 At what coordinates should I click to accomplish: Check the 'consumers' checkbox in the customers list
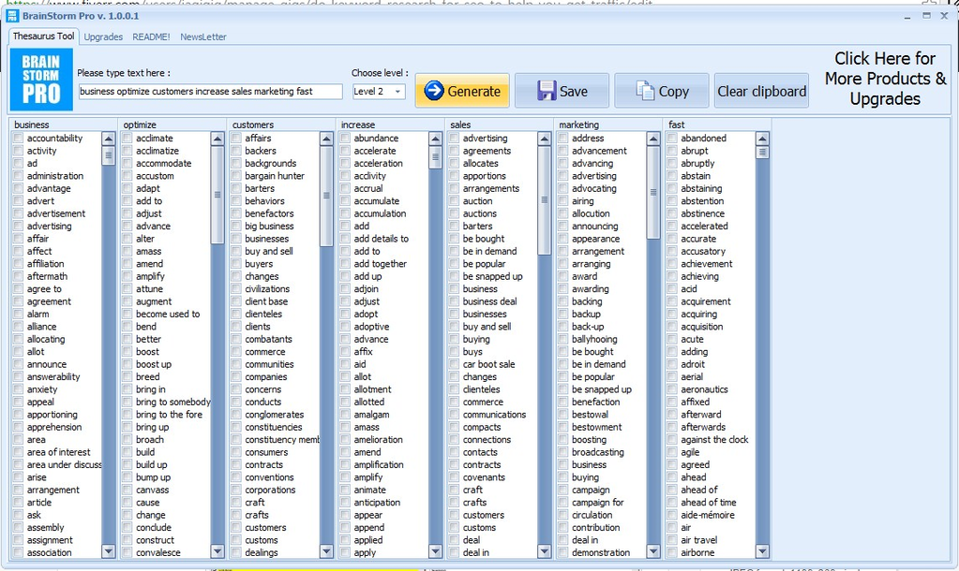click(236, 452)
